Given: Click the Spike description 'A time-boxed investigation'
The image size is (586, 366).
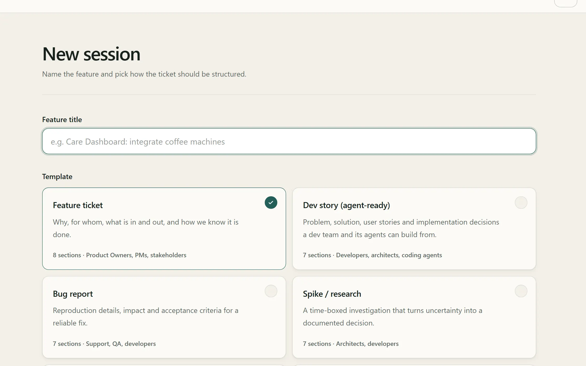Looking at the screenshot, I should 392,317.
